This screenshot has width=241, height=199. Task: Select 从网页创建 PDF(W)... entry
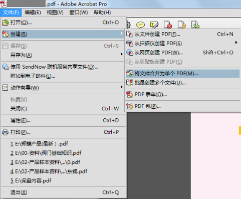[183, 53]
